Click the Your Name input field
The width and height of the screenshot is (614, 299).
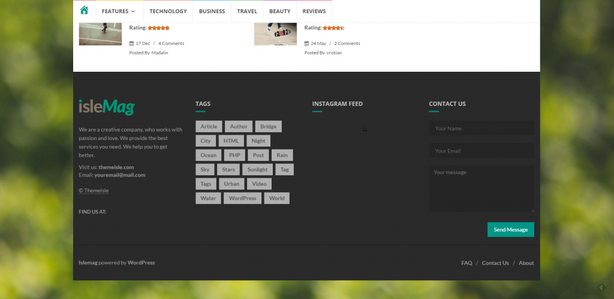pyautogui.click(x=481, y=128)
